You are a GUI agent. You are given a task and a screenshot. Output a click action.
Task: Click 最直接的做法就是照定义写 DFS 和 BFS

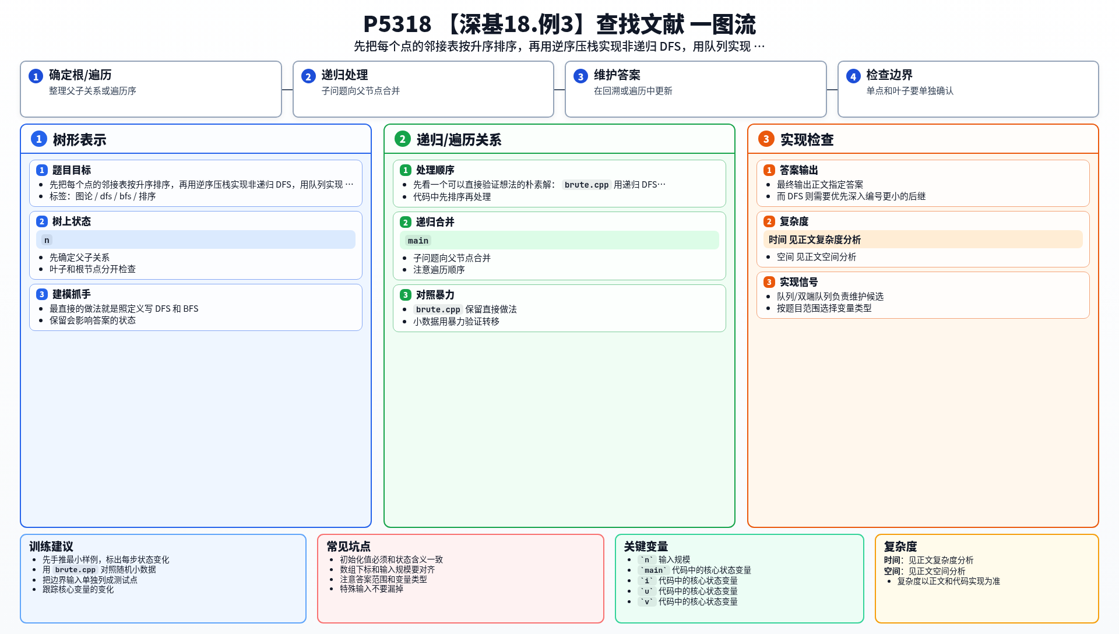(124, 309)
